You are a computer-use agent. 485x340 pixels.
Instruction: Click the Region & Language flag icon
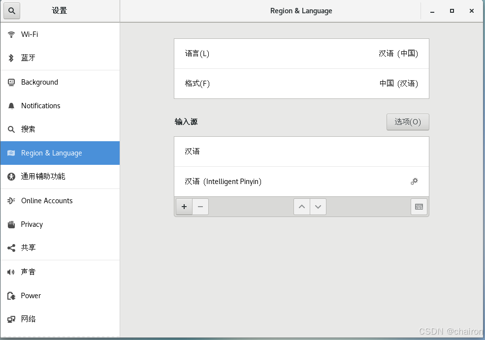[11, 153]
